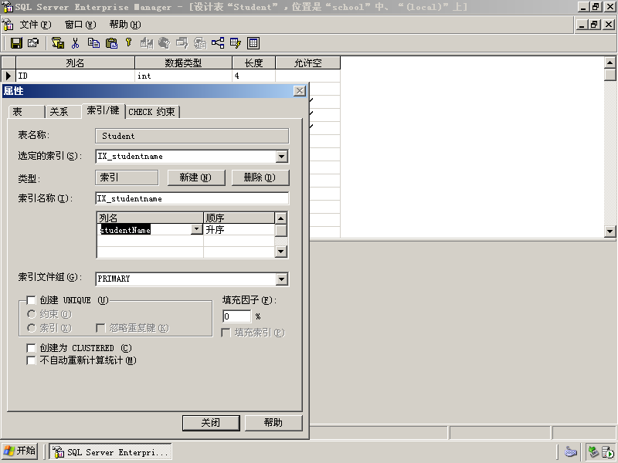
Task: Click the Cut scissors icon
Action: click(x=75, y=43)
